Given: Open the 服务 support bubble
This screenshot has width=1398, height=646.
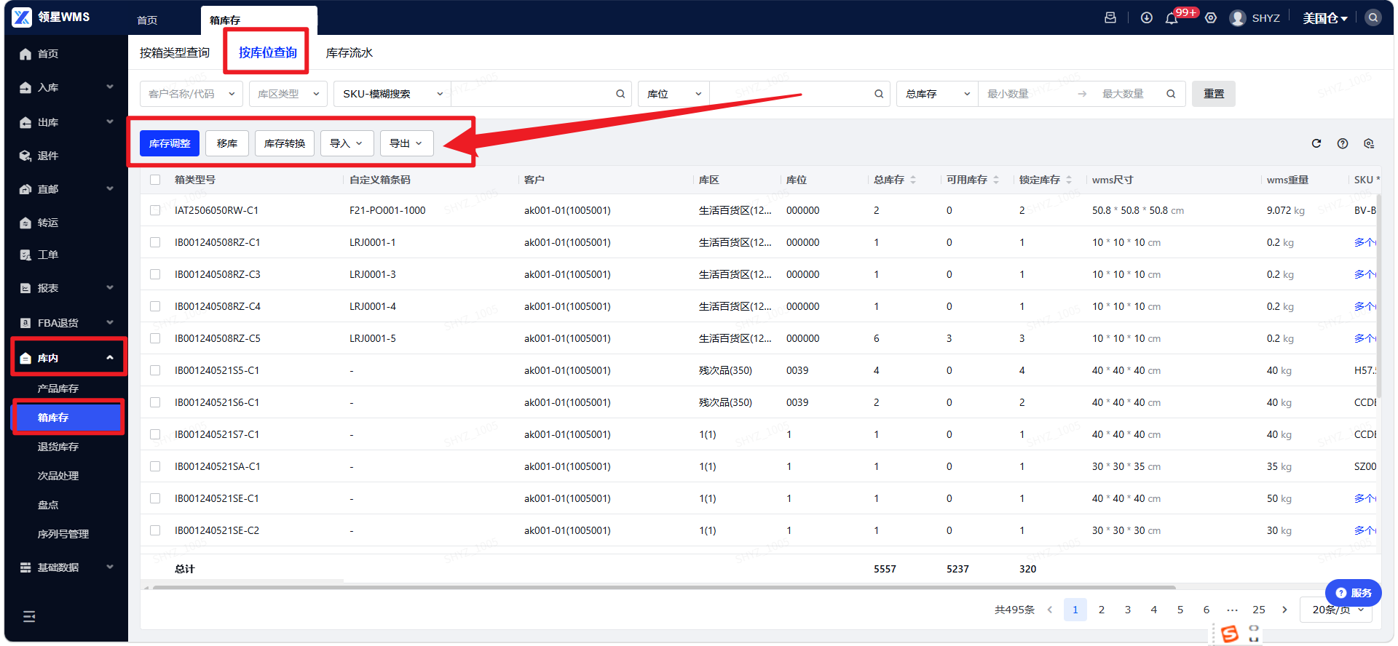Looking at the screenshot, I should click(1353, 593).
